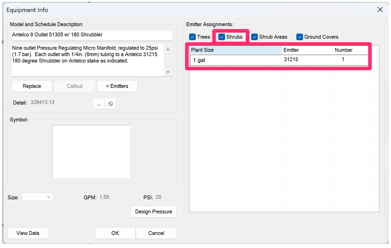Close the Equipment Info dialog
391x248 pixels.
(380, 9)
